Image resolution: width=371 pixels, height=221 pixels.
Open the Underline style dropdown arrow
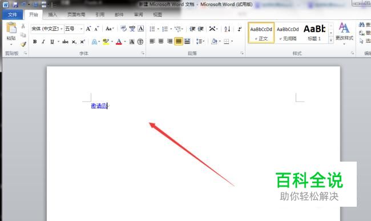(58, 42)
